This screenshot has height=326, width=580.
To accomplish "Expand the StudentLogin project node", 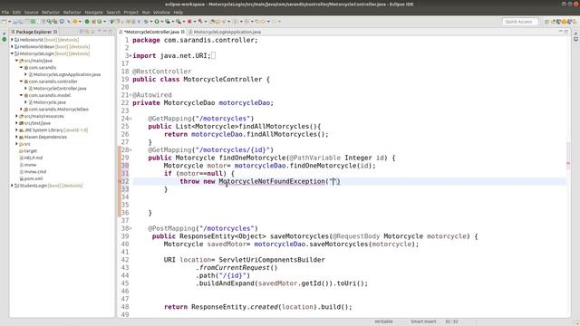I will click(12, 186).
